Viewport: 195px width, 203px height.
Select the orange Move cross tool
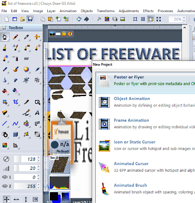(37, 37)
